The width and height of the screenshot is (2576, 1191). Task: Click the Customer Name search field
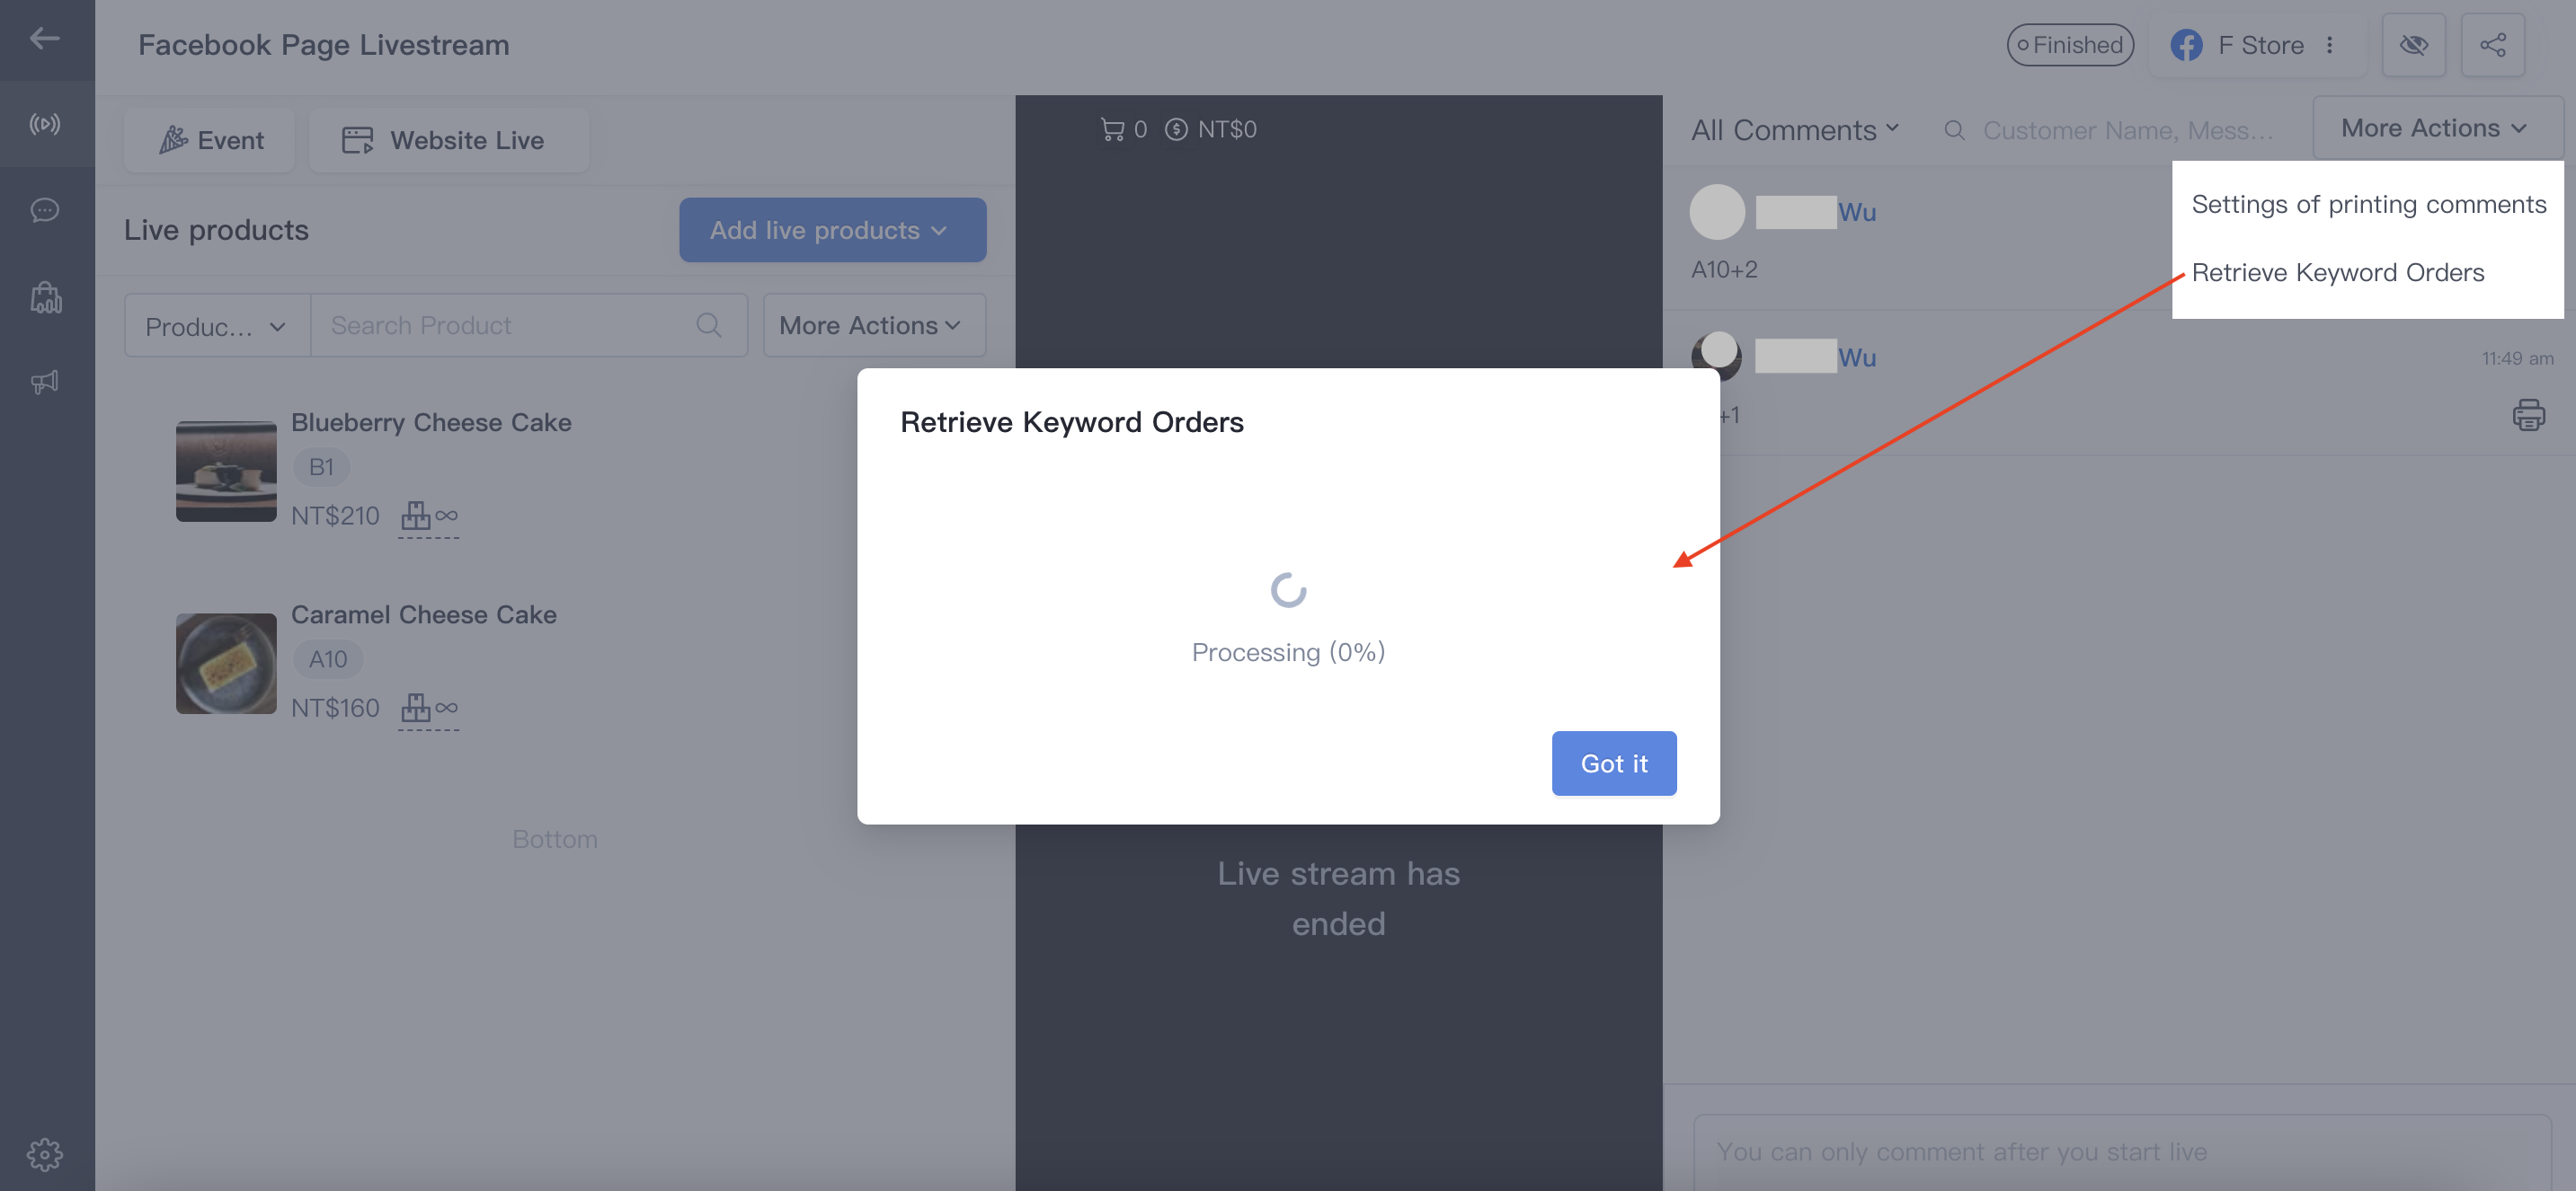(x=2127, y=131)
